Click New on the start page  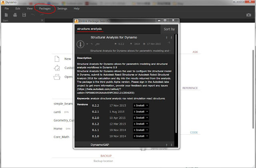coord(68,59)
